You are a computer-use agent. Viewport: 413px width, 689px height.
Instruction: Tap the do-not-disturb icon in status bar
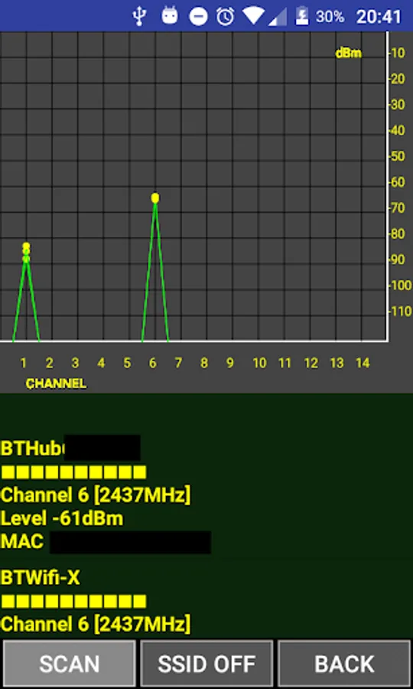pyautogui.click(x=198, y=17)
